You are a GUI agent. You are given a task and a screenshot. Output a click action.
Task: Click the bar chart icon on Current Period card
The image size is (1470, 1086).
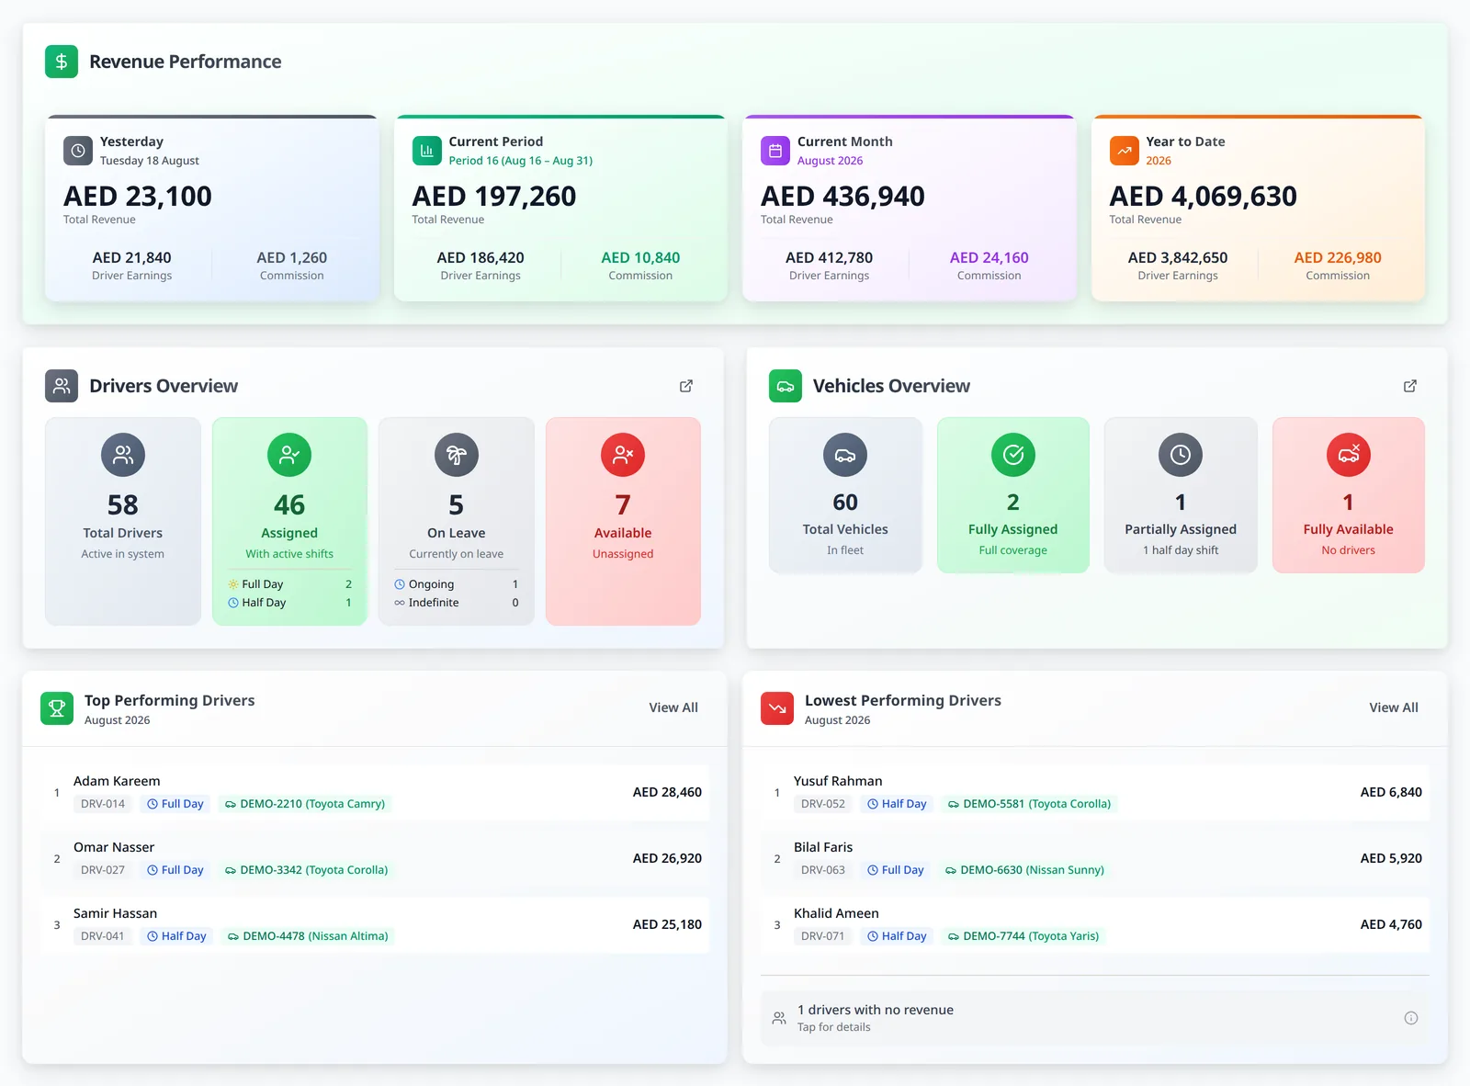[427, 151]
